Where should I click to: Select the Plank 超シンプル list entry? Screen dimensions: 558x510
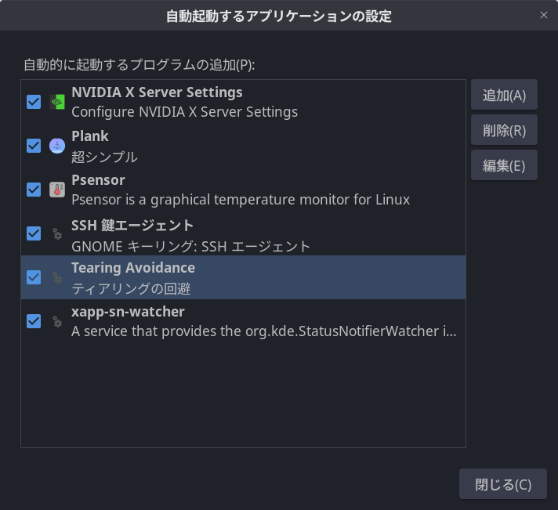point(244,146)
